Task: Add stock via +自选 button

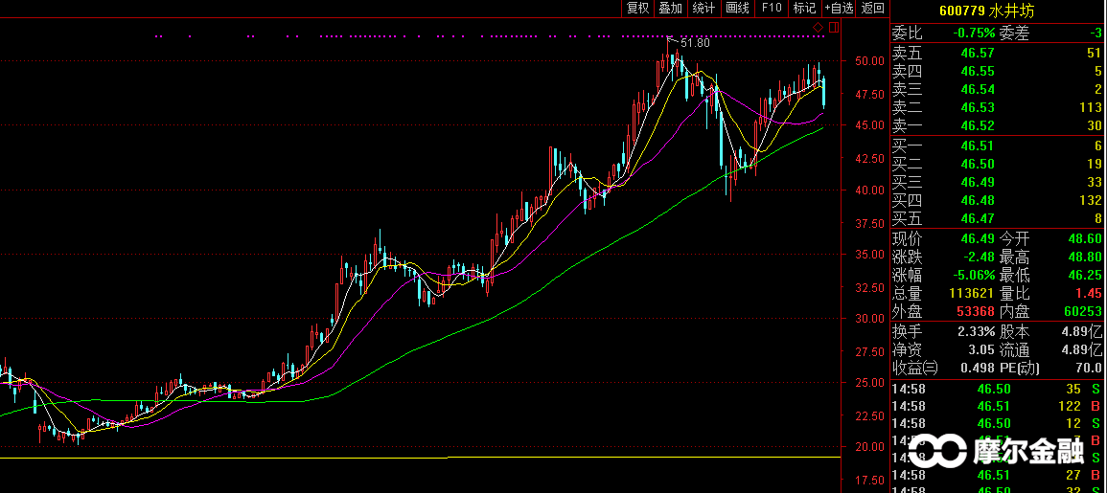Action: pos(839,9)
